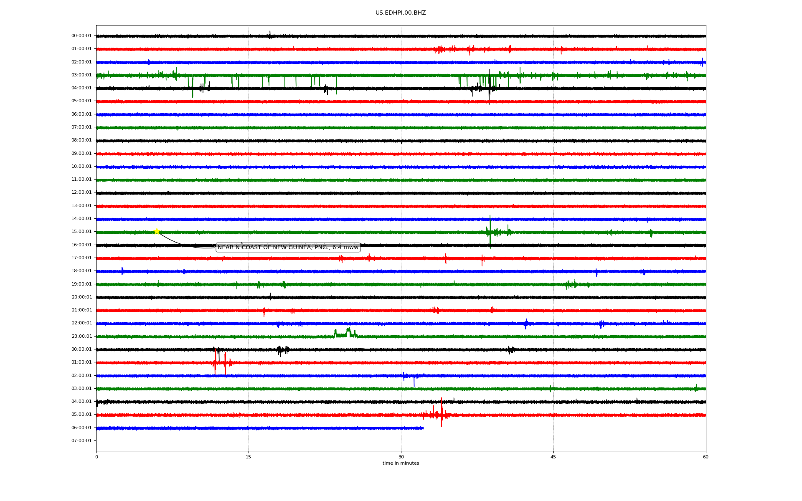The image size is (802, 501).
Task: Click the US.EDHPI.00.BHZ plot title
Action: tap(401, 13)
